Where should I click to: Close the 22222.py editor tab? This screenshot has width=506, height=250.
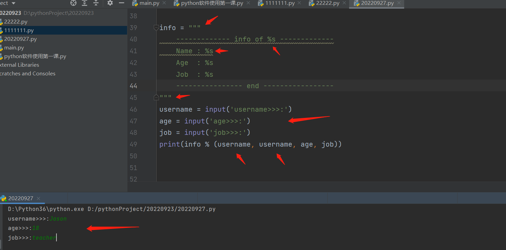point(344,3)
